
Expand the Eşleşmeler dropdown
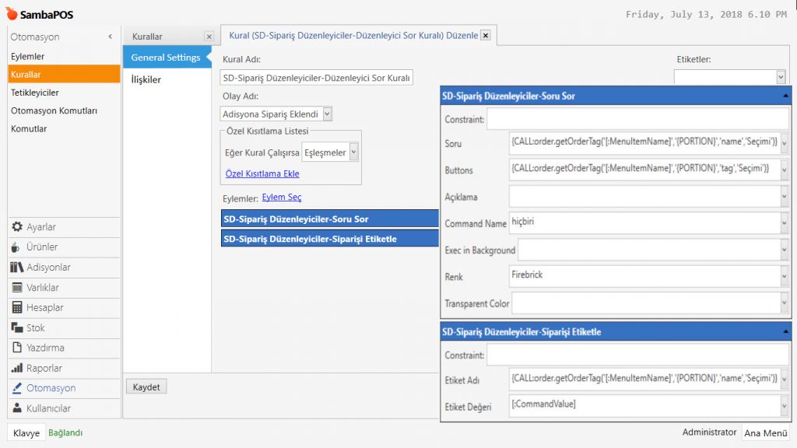tap(354, 153)
